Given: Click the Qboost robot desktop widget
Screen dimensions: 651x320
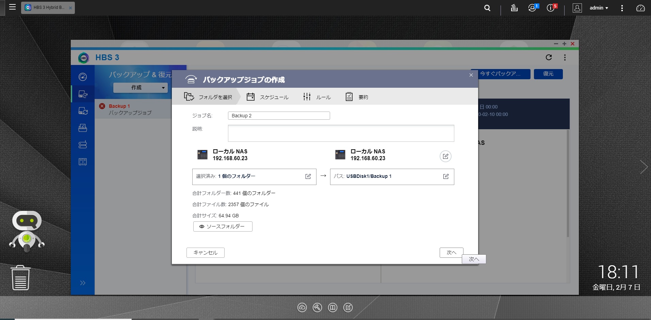Looking at the screenshot, I should [x=27, y=231].
